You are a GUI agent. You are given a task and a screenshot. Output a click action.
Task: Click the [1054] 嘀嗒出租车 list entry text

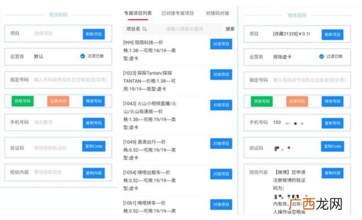(149, 180)
